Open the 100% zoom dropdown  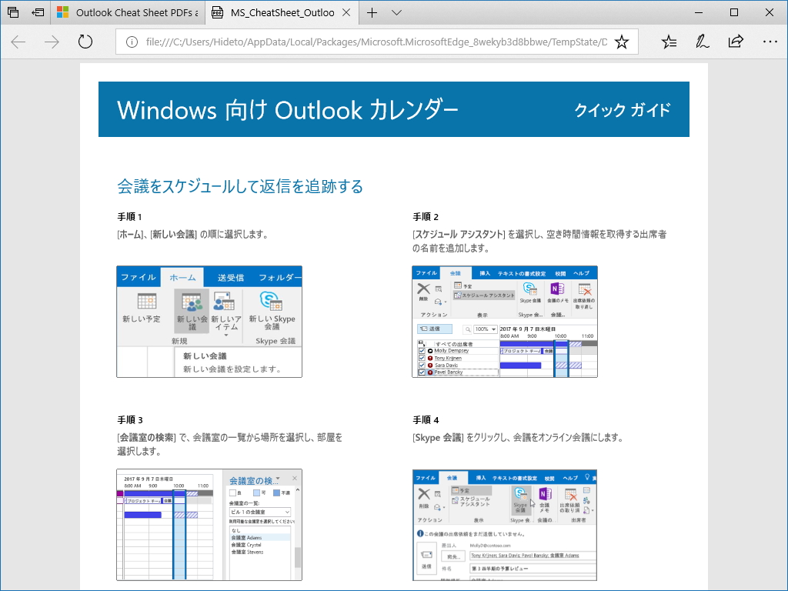point(486,329)
